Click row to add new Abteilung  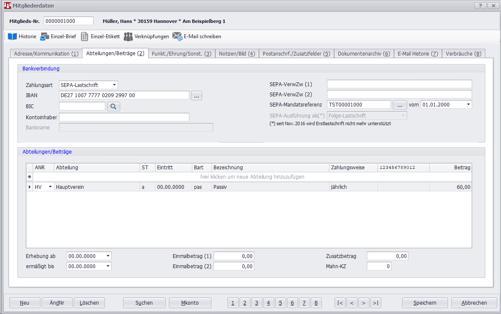(x=252, y=177)
